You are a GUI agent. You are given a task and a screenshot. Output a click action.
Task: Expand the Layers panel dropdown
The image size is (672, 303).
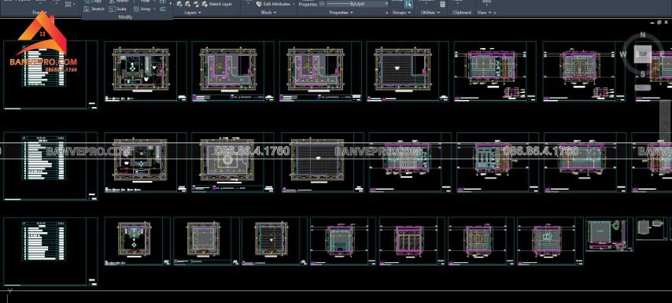[193, 13]
